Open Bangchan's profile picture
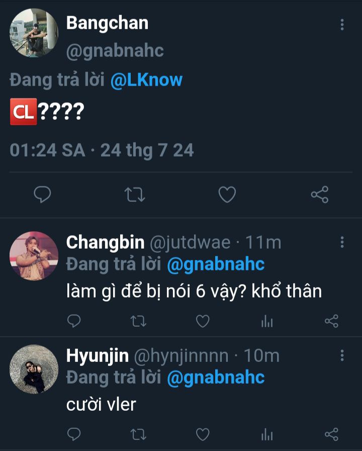Viewport: 362px width, 451px height. point(34,33)
